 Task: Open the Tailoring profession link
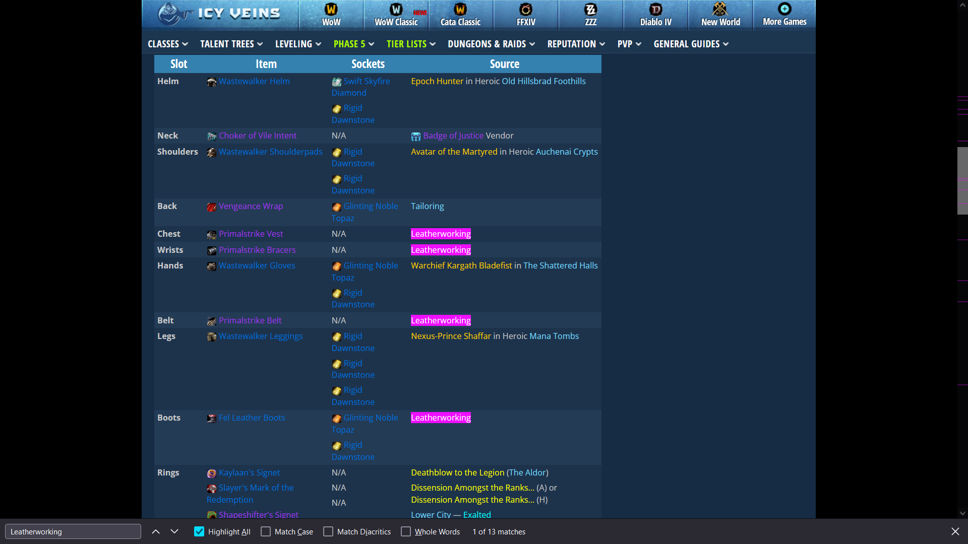tap(427, 206)
